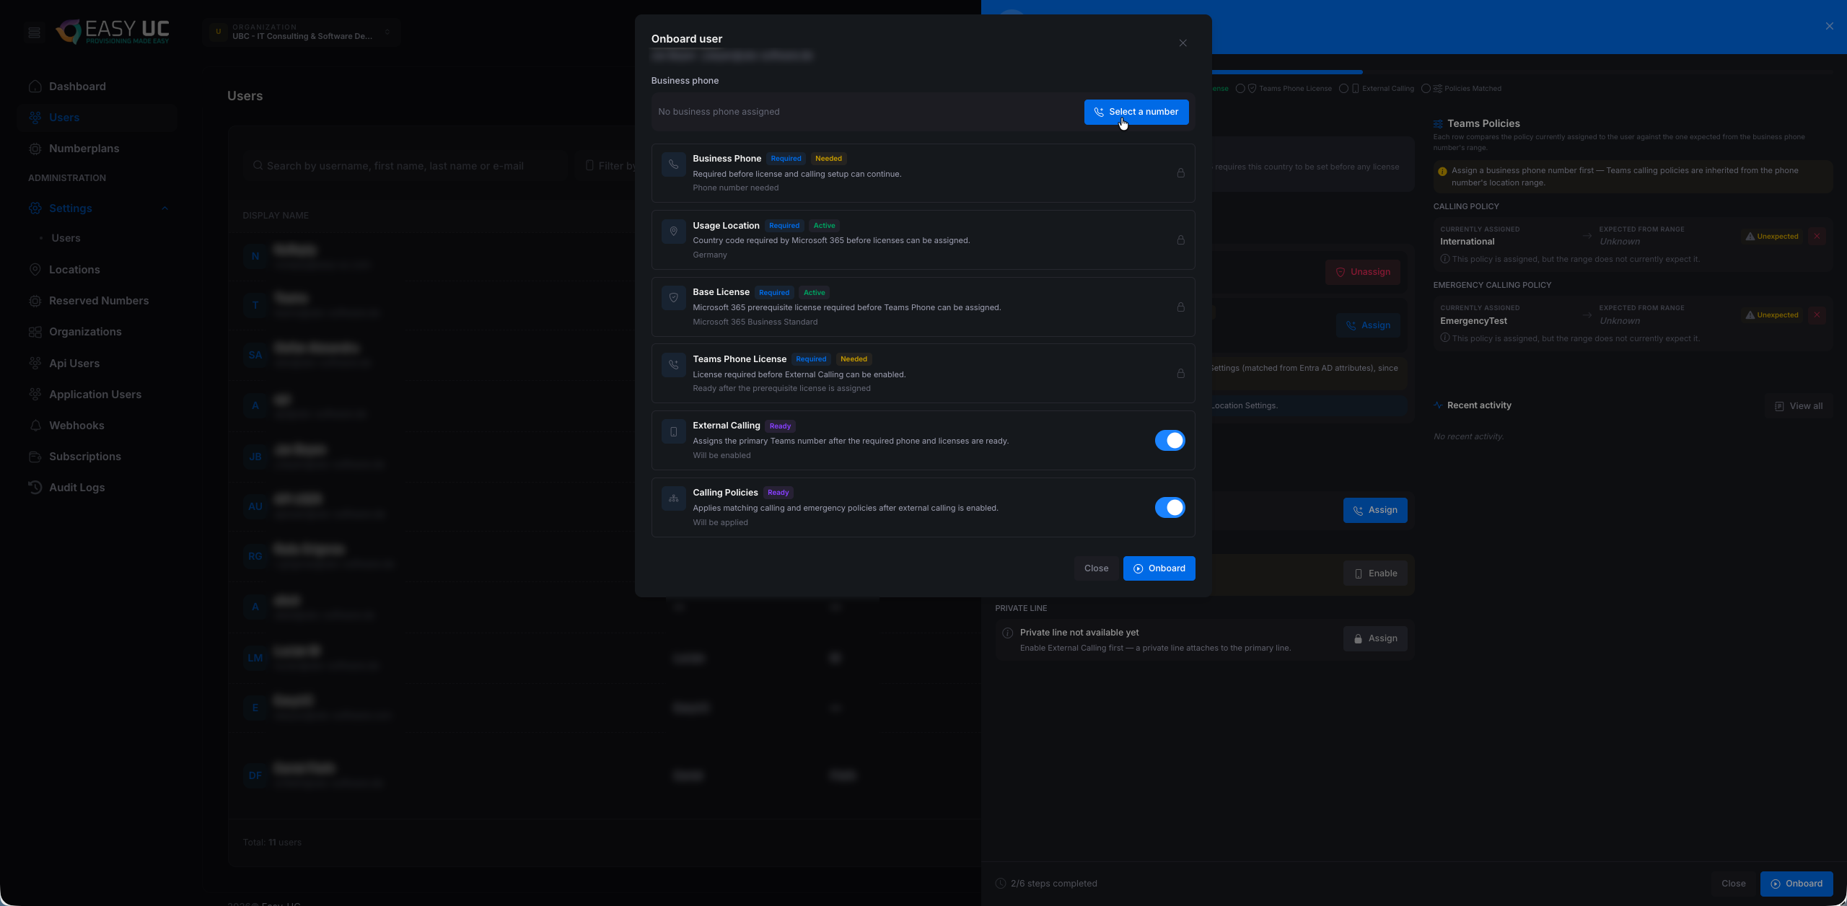Remove the International calling policy
The image size is (1847, 906).
[1817, 237]
